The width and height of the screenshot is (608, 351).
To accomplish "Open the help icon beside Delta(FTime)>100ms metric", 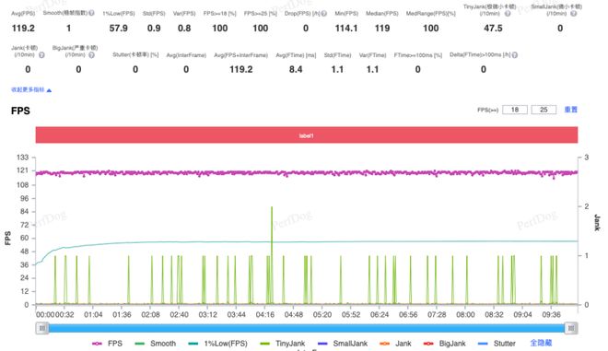I will (x=515, y=55).
